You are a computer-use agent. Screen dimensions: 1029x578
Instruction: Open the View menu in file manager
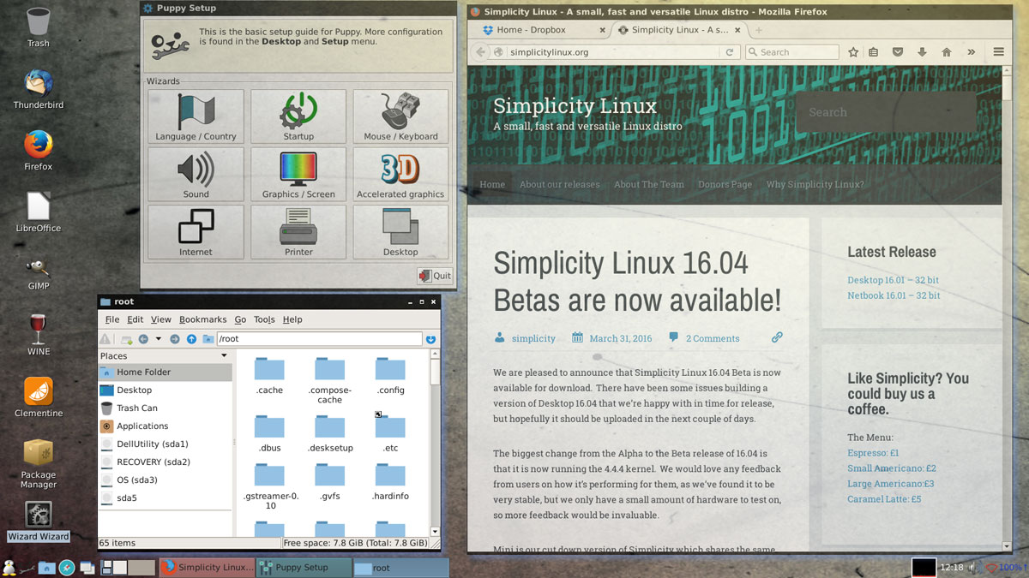[x=161, y=319]
